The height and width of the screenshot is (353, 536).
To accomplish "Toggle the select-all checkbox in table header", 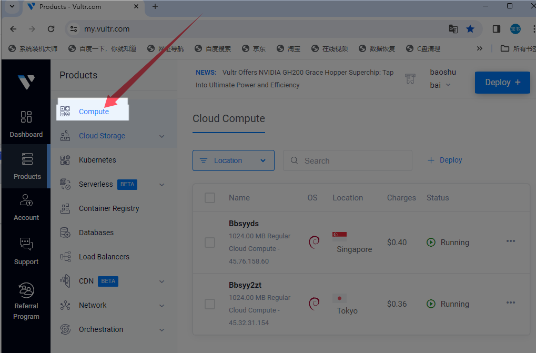I will 210,198.
